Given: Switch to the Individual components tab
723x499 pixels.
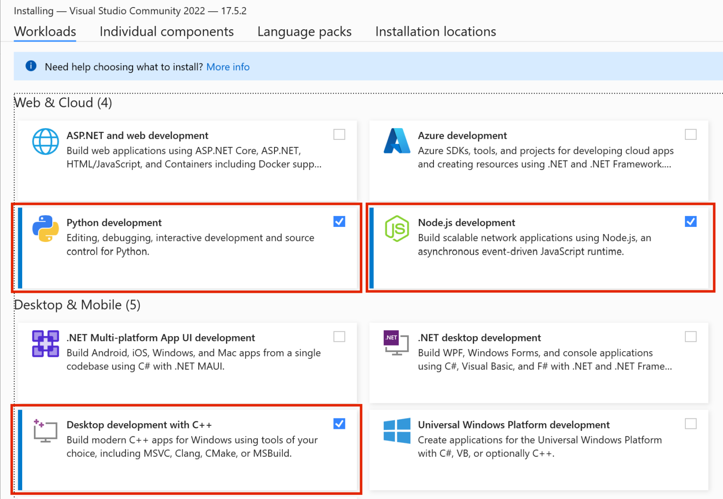Looking at the screenshot, I should [x=167, y=32].
